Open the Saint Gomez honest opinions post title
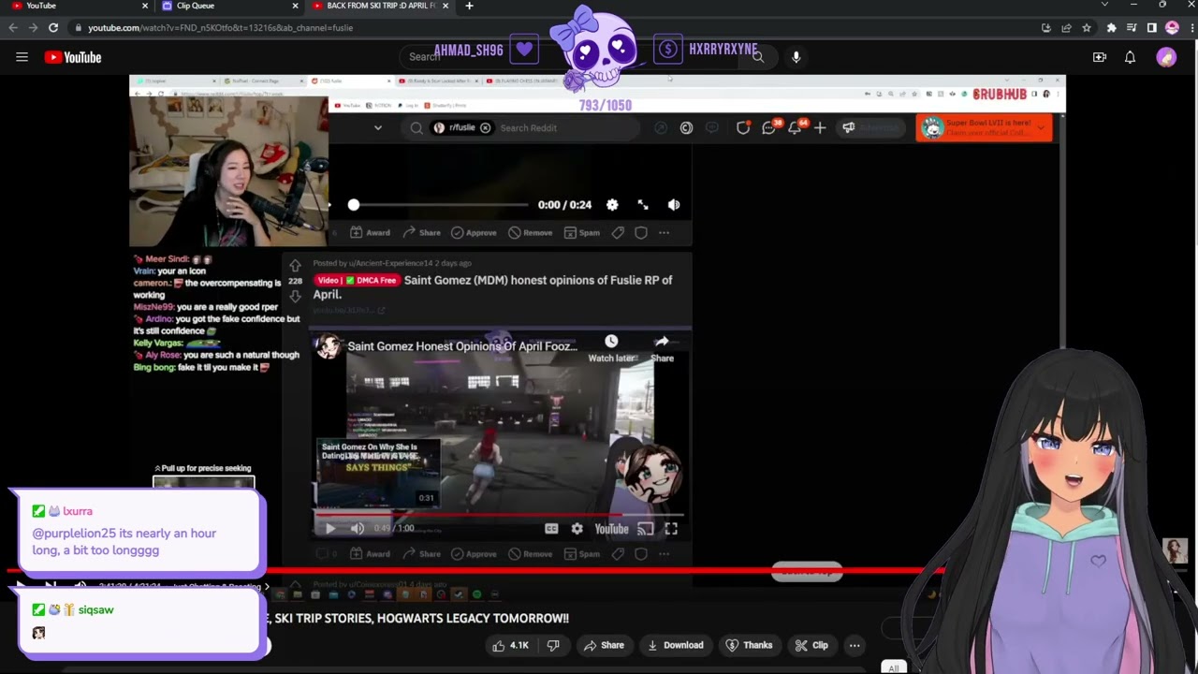This screenshot has height=674, width=1198. (493, 286)
